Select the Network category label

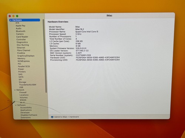[x=20, y=90]
